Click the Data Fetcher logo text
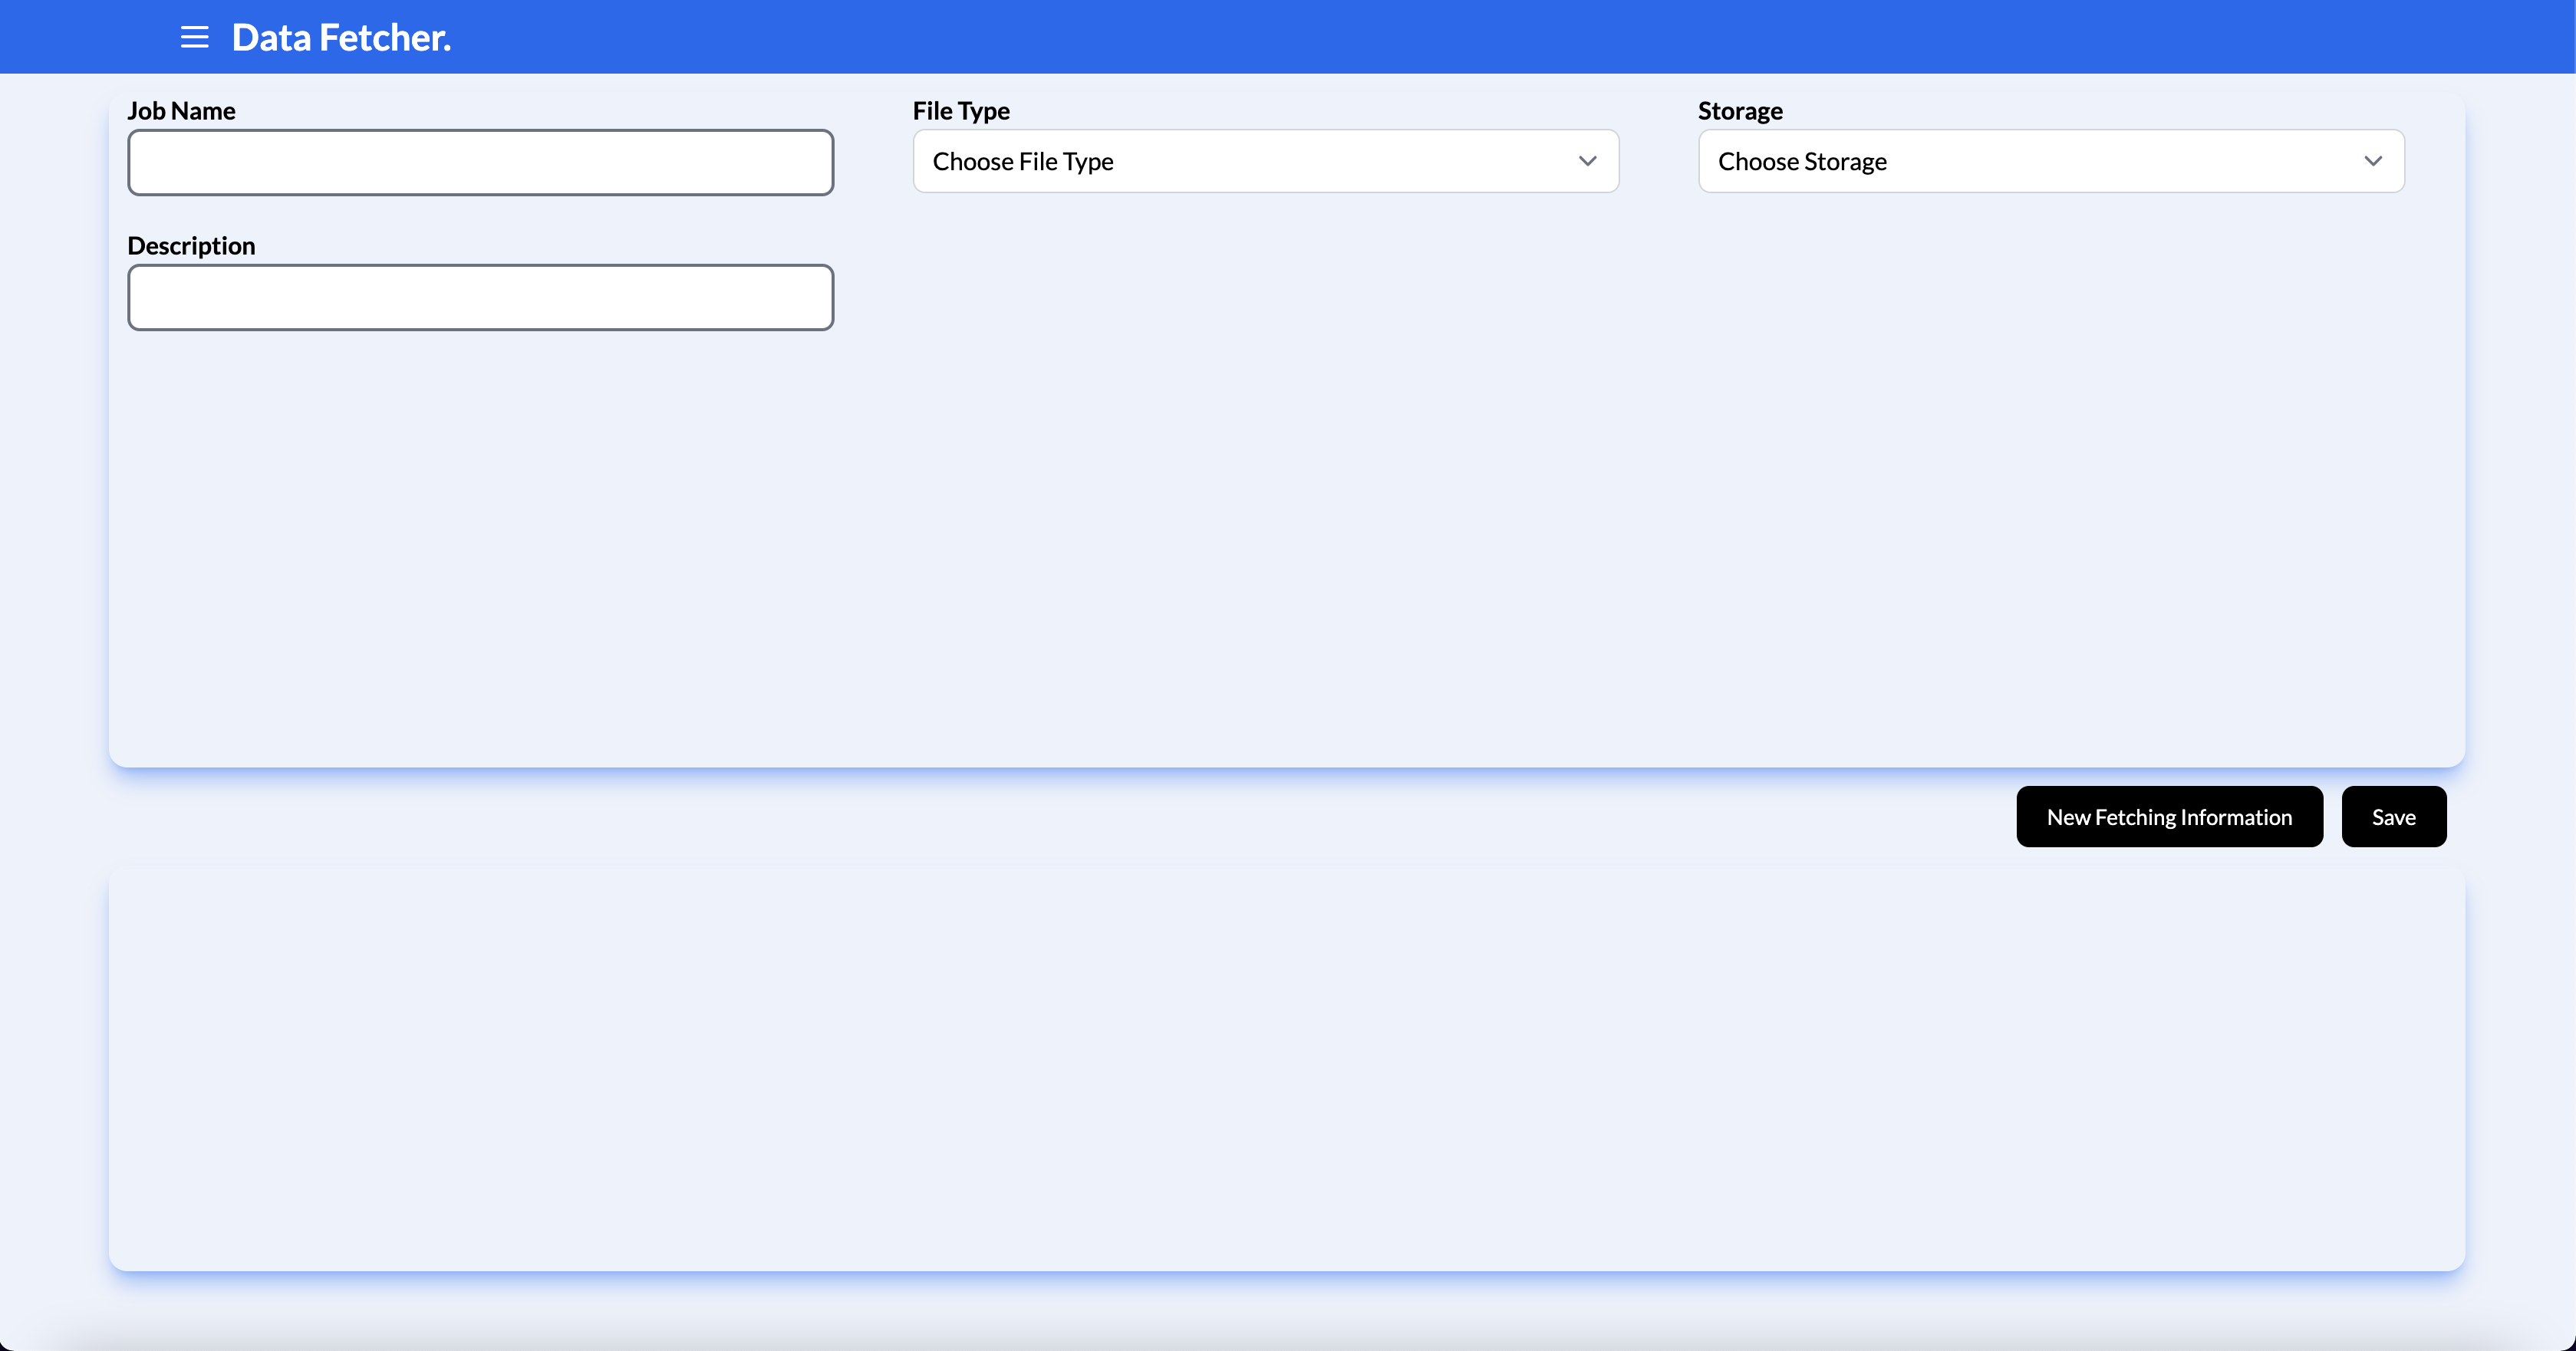 (341, 37)
